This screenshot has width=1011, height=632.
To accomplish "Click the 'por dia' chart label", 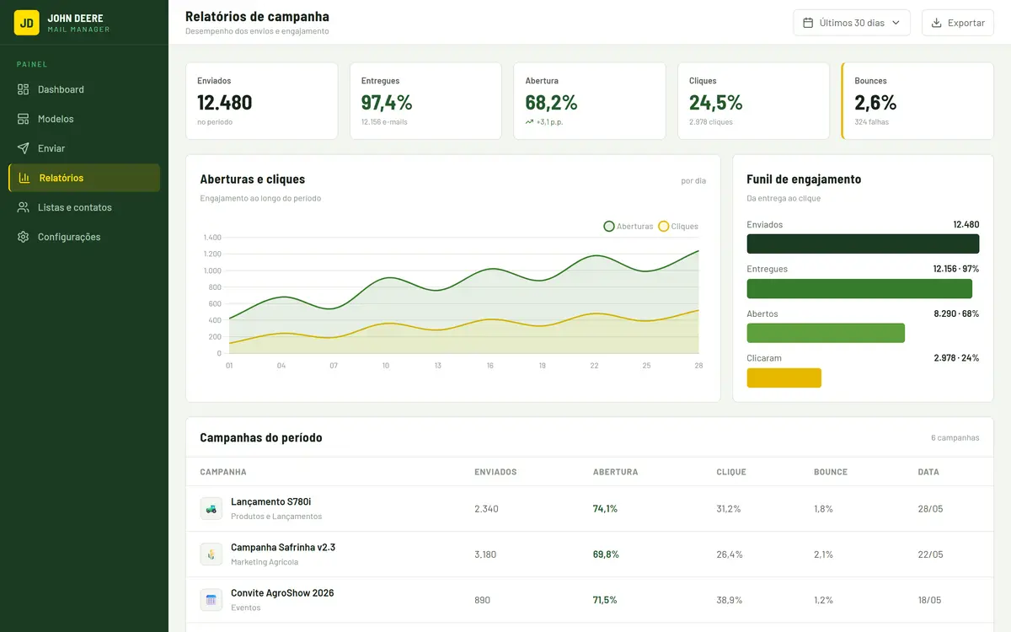I will tap(693, 180).
